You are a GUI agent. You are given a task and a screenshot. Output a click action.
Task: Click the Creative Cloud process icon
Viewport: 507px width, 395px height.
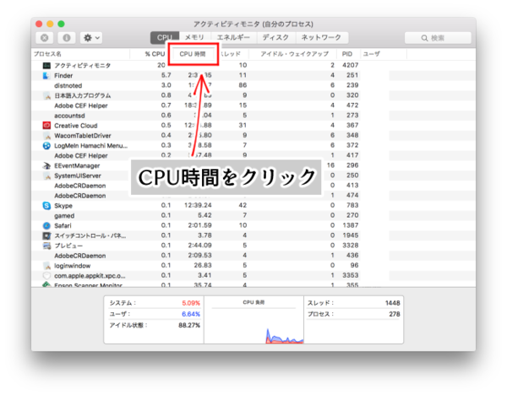click(x=46, y=126)
